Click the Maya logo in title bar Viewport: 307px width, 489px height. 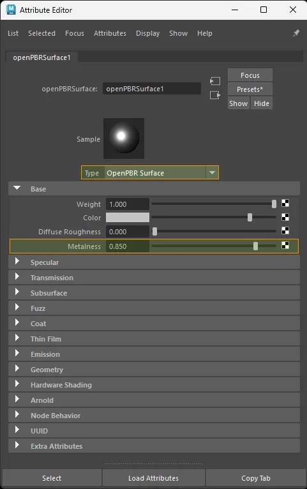11,10
